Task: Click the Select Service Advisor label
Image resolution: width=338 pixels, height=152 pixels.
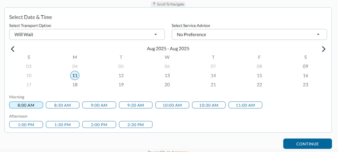Action: [x=191, y=25]
